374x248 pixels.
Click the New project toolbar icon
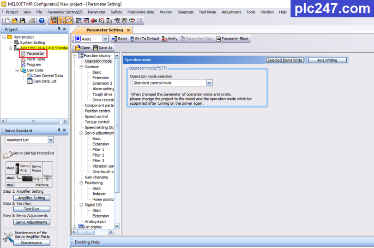[7, 20]
